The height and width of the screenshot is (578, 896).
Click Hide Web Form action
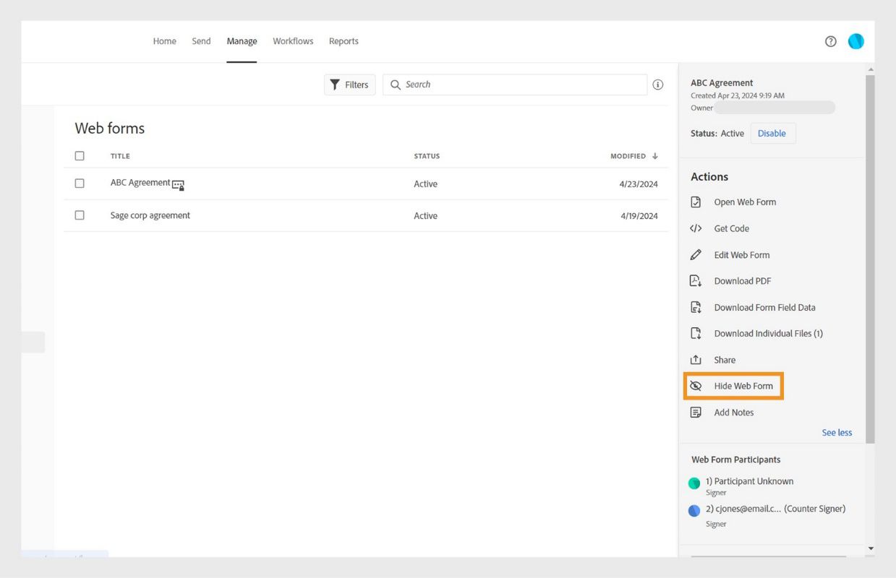pyautogui.click(x=743, y=386)
